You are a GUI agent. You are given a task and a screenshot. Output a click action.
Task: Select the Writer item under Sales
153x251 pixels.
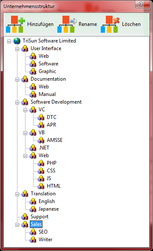point(45,240)
